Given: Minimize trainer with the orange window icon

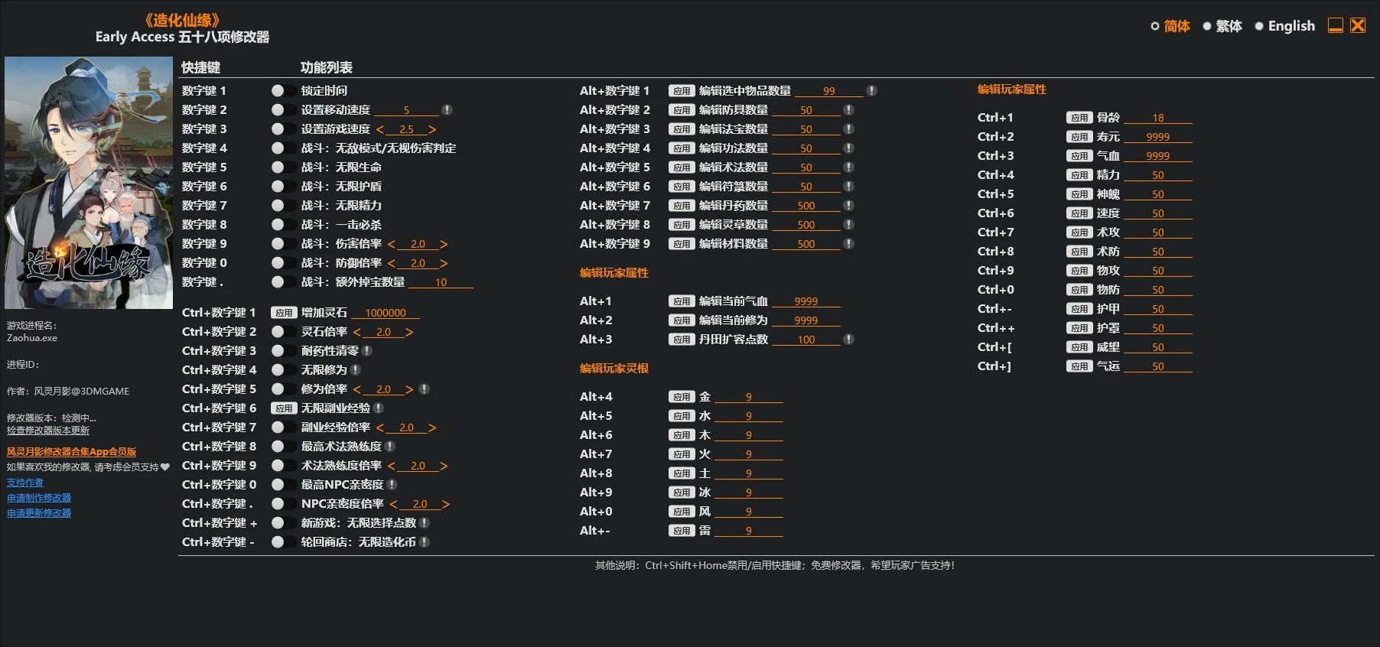Looking at the screenshot, I should 1336,25.
